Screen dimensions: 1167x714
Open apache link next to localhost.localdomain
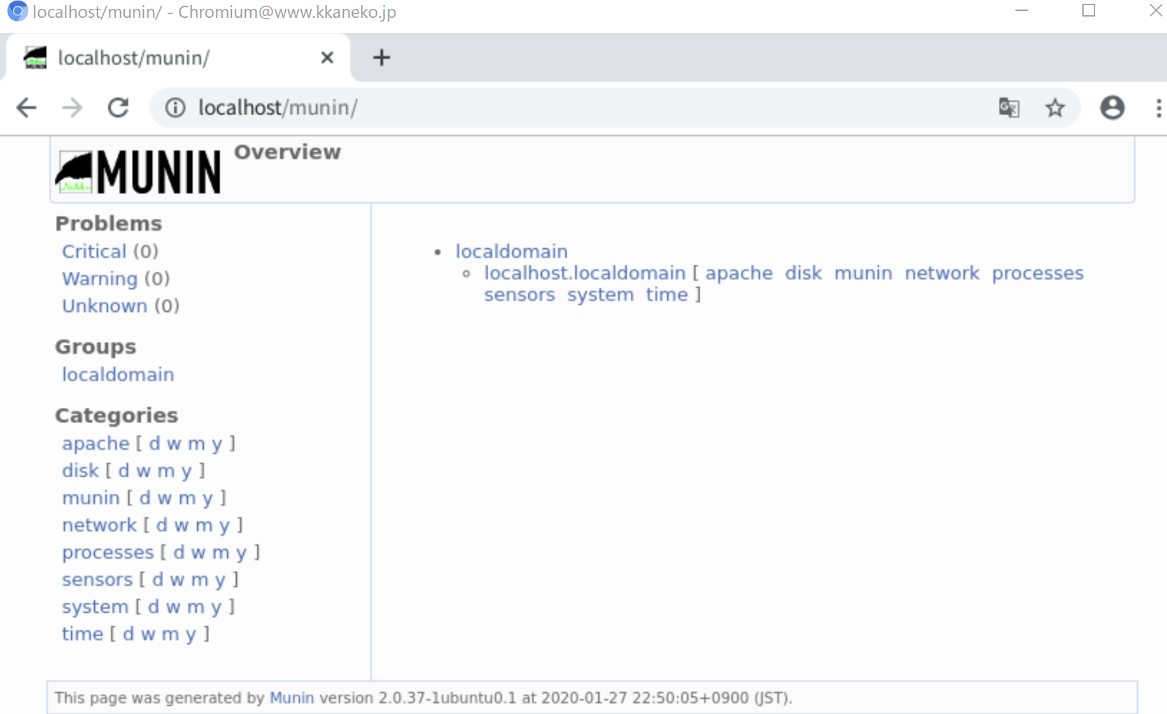pos(739,273)
